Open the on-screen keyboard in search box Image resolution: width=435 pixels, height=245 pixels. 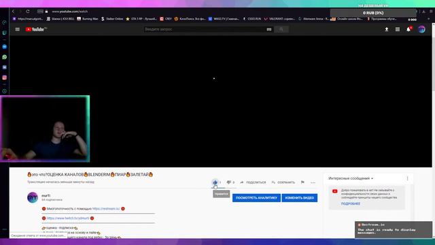pyautogui.click(x=269, y=29)
